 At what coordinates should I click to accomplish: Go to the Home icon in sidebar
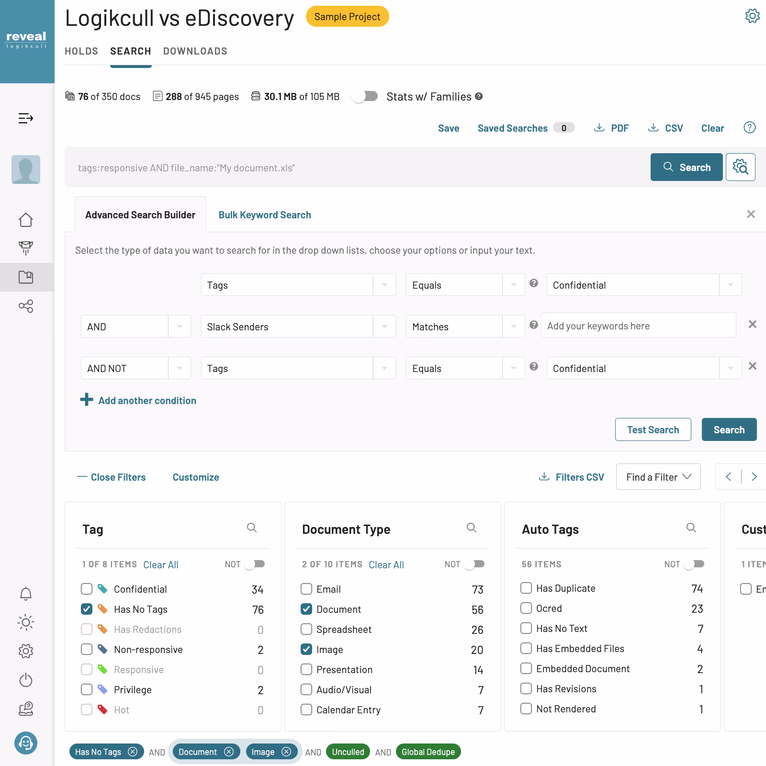point(26,220)
